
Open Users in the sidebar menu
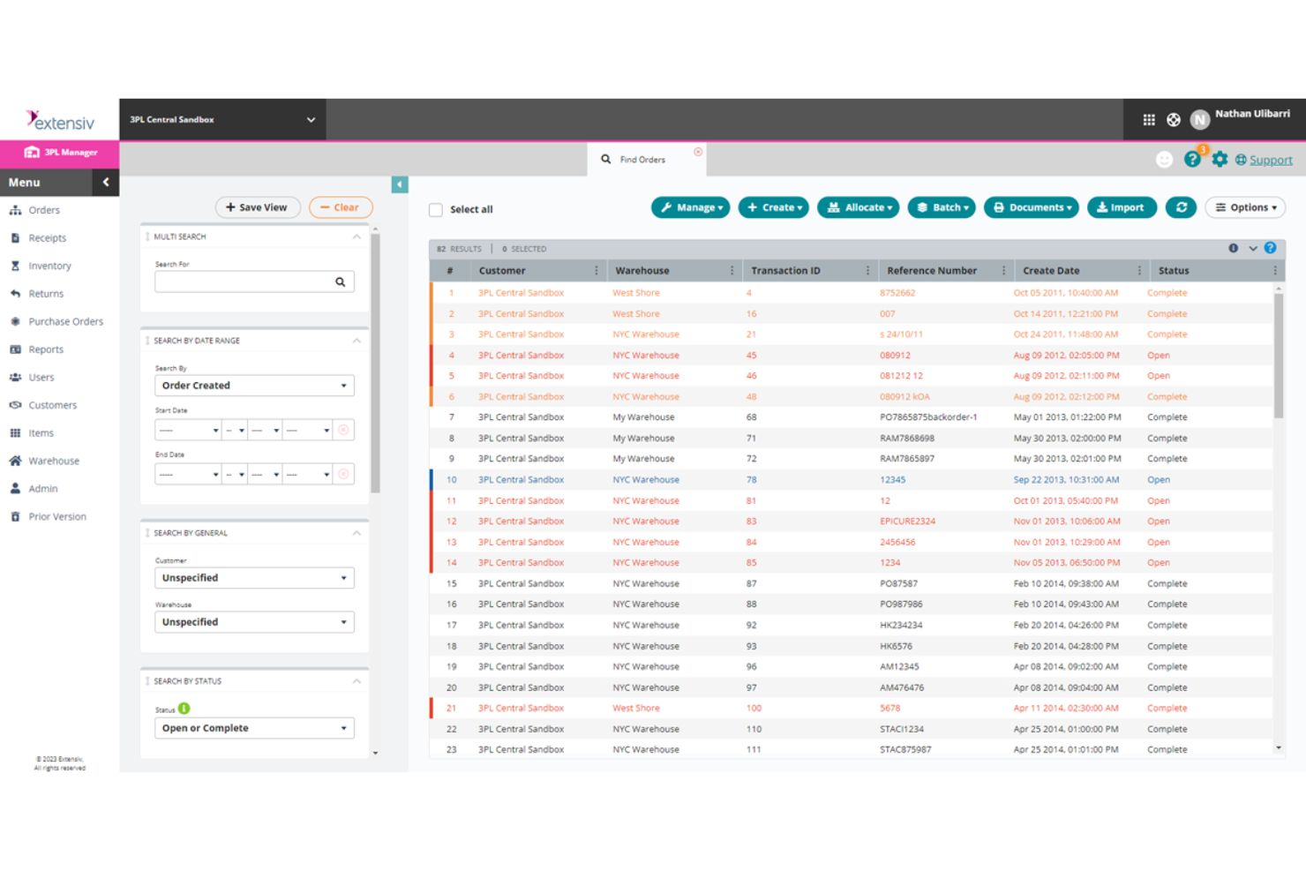41,378
